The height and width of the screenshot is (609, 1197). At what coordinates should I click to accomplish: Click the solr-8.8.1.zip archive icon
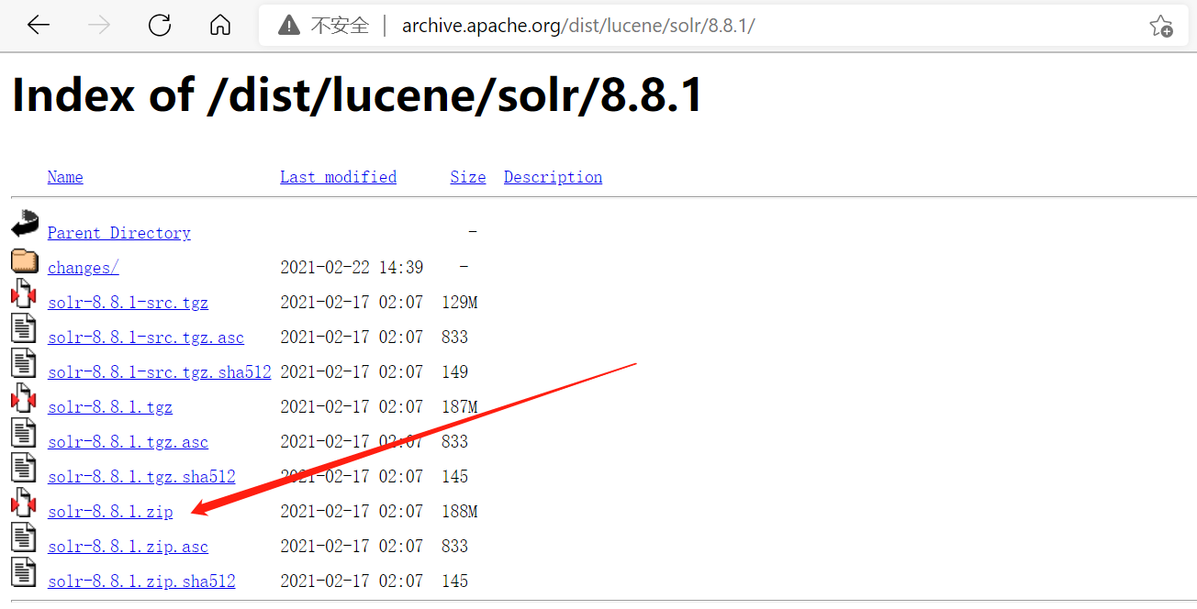pos(24,504)
